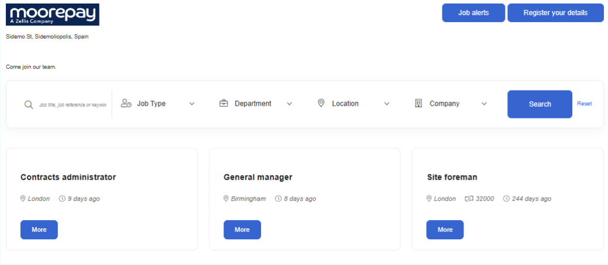Click the magnifying glass search icon
Image resolution: width=608 pixels, height=265 pixels.
click(x=28, y=104)
